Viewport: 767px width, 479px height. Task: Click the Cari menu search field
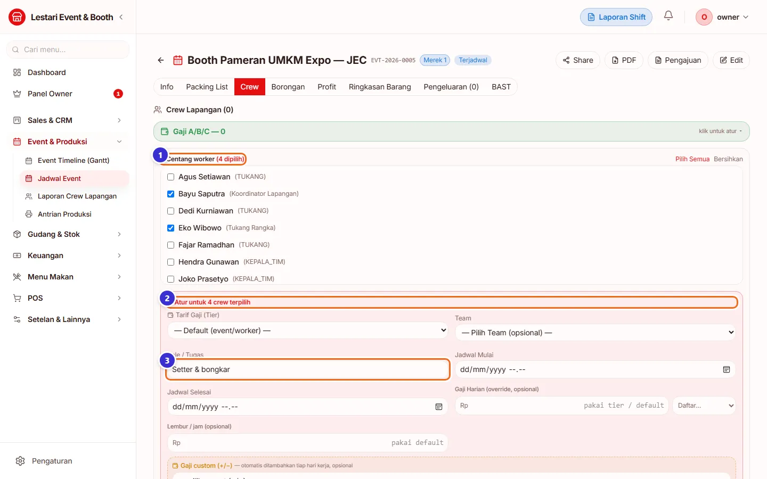click(68, 49)
